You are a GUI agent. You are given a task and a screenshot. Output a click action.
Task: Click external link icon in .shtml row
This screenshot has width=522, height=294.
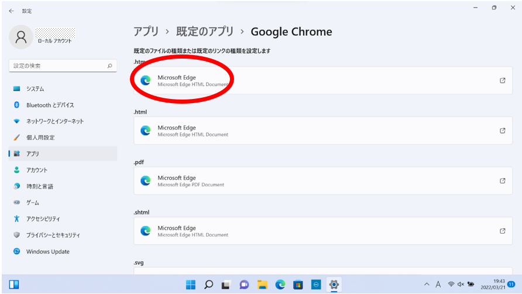pos(503,231)
